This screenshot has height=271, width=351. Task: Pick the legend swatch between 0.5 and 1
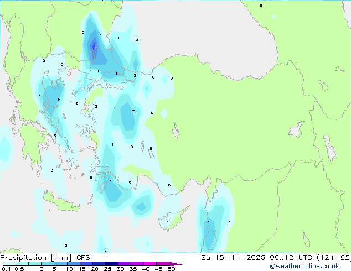[x=22, y=264]
